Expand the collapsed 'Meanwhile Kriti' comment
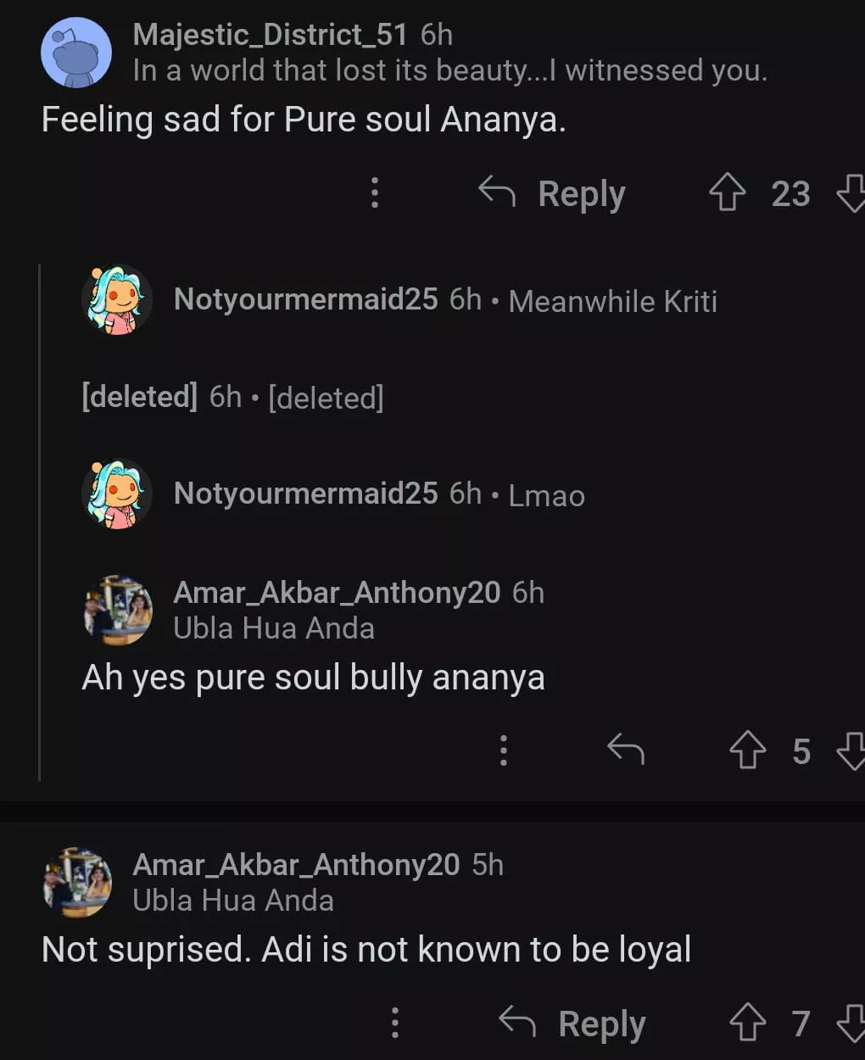Viewport: 865px width, 1060px height. coord(612,301)
